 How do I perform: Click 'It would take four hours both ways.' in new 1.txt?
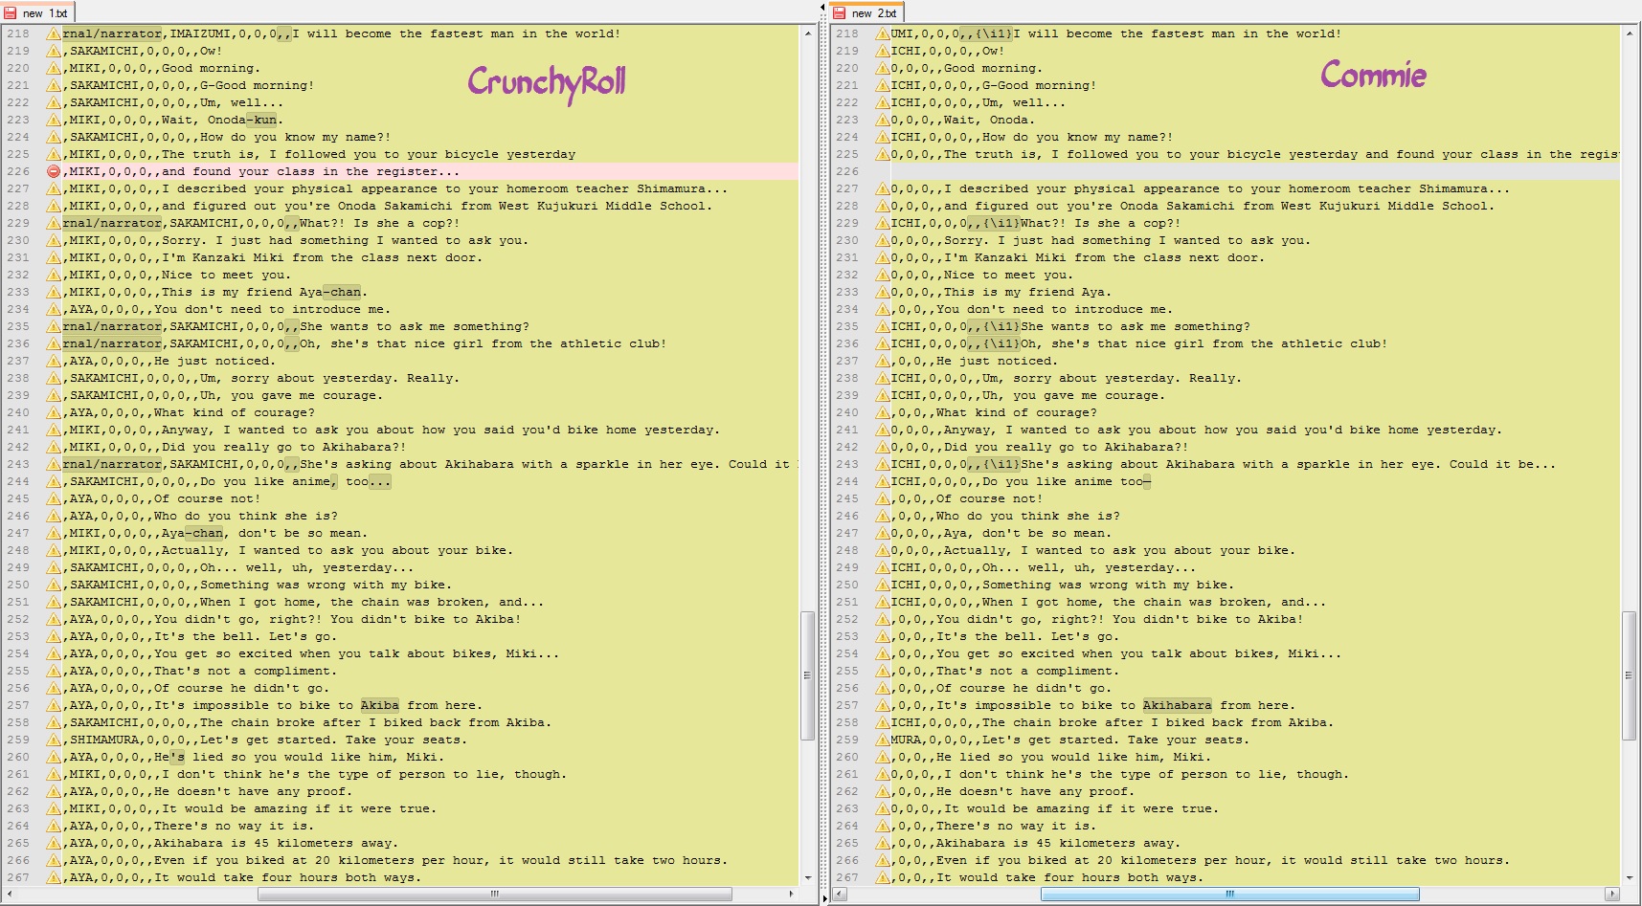tap(288, 877)
